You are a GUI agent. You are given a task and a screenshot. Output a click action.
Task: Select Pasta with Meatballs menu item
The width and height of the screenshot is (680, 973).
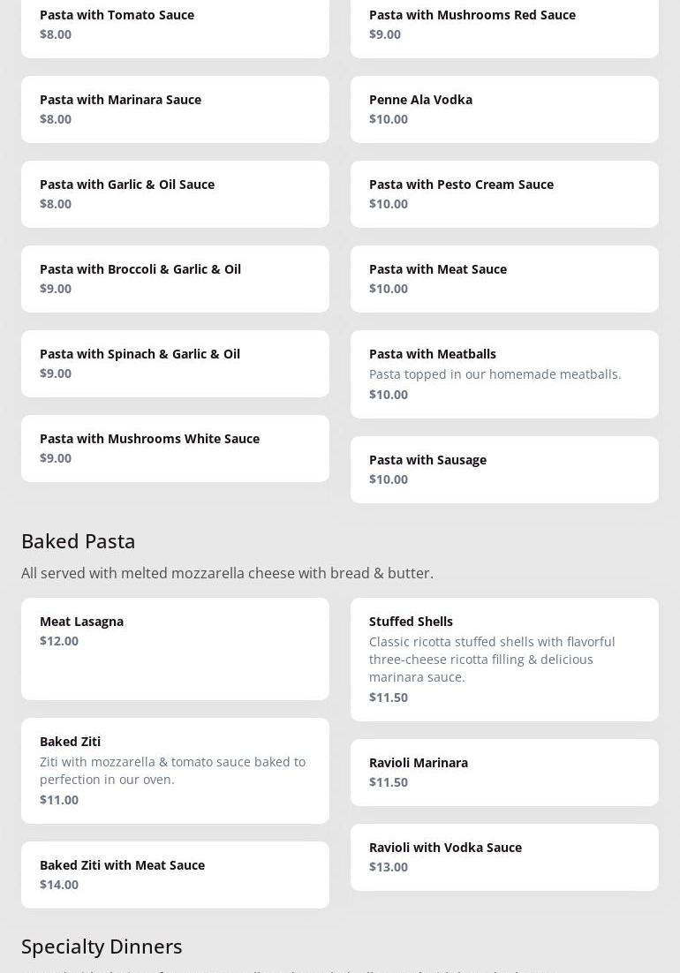coord(504,374)
